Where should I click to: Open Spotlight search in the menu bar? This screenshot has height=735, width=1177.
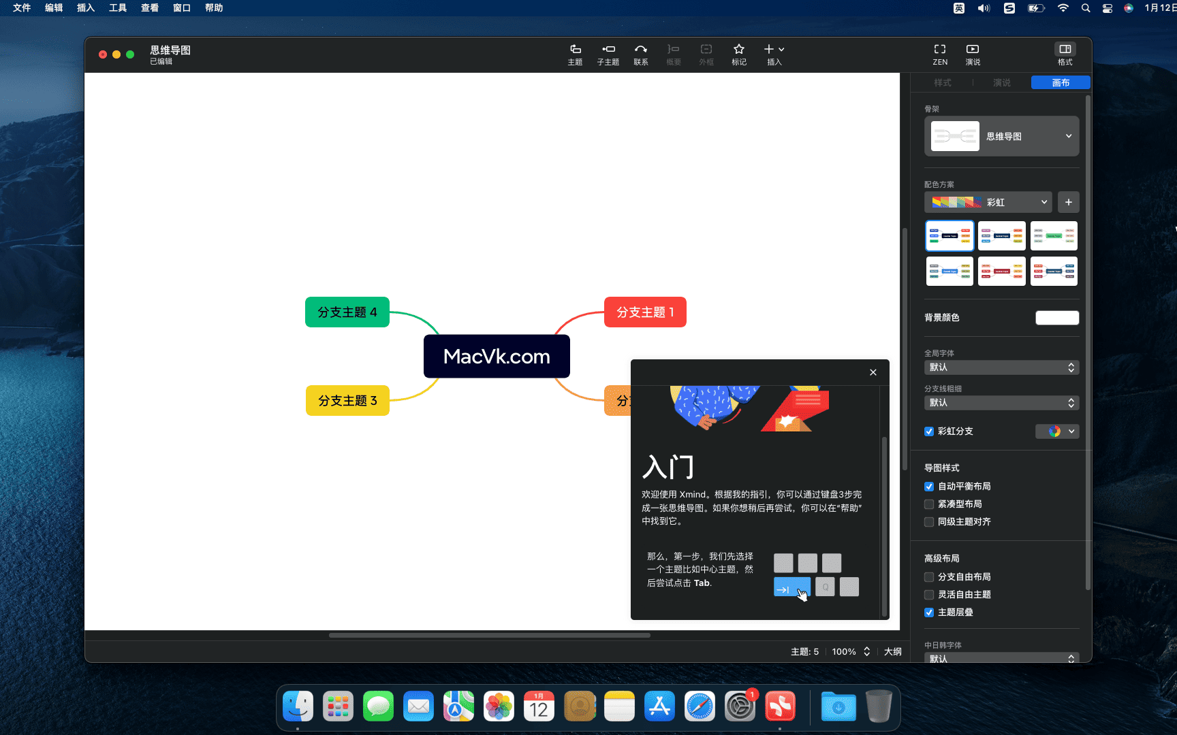click(x=1086, y=8)
